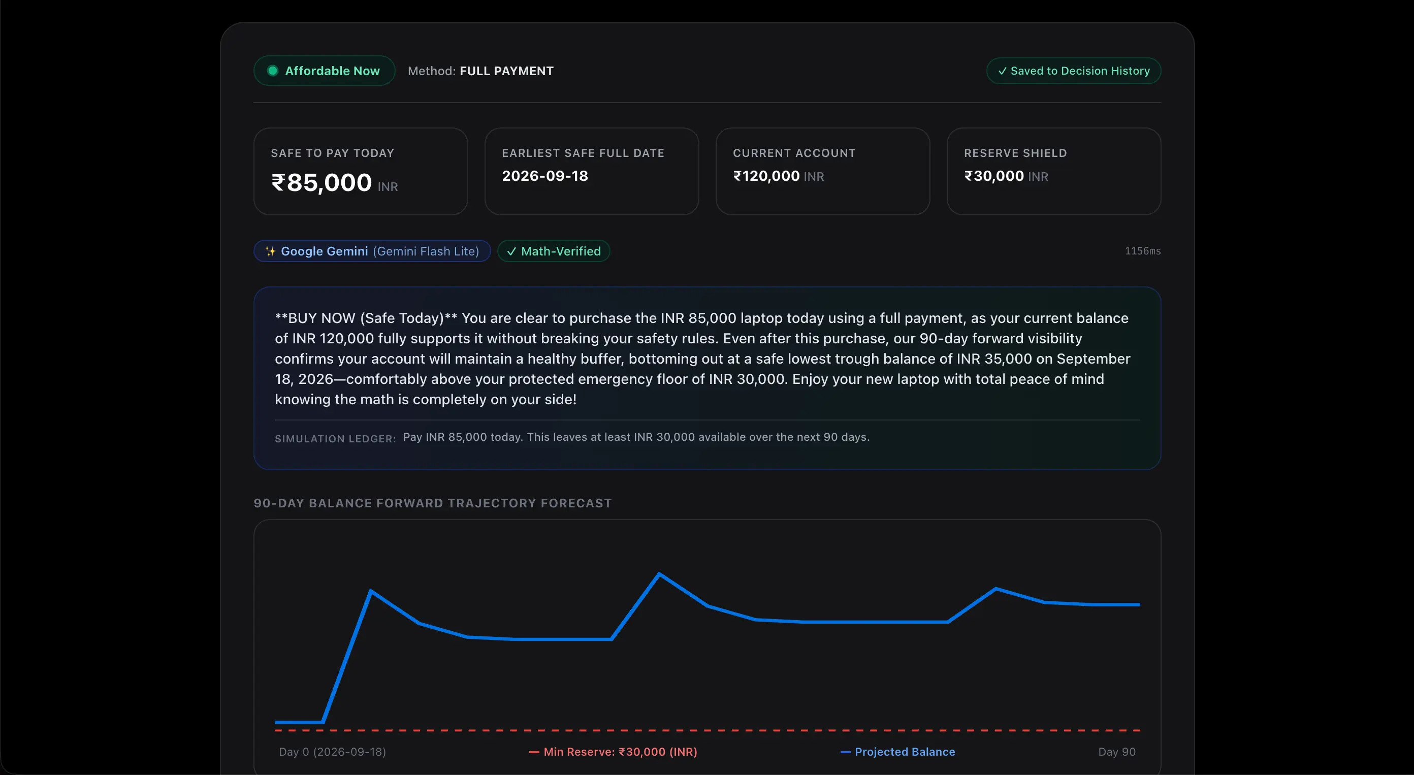
Task: Click the EARLIEST SAFE FULL DATE card title
Action: [583, 153]
